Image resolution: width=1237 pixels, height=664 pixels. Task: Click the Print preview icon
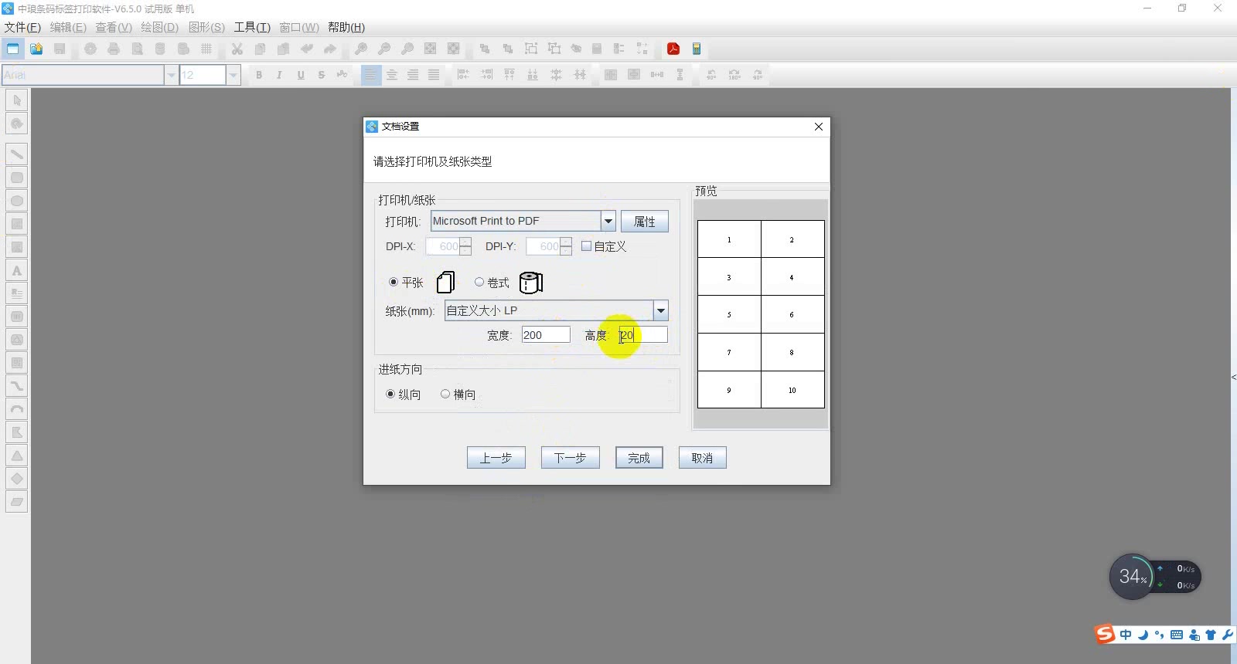(x=137, y=49)
